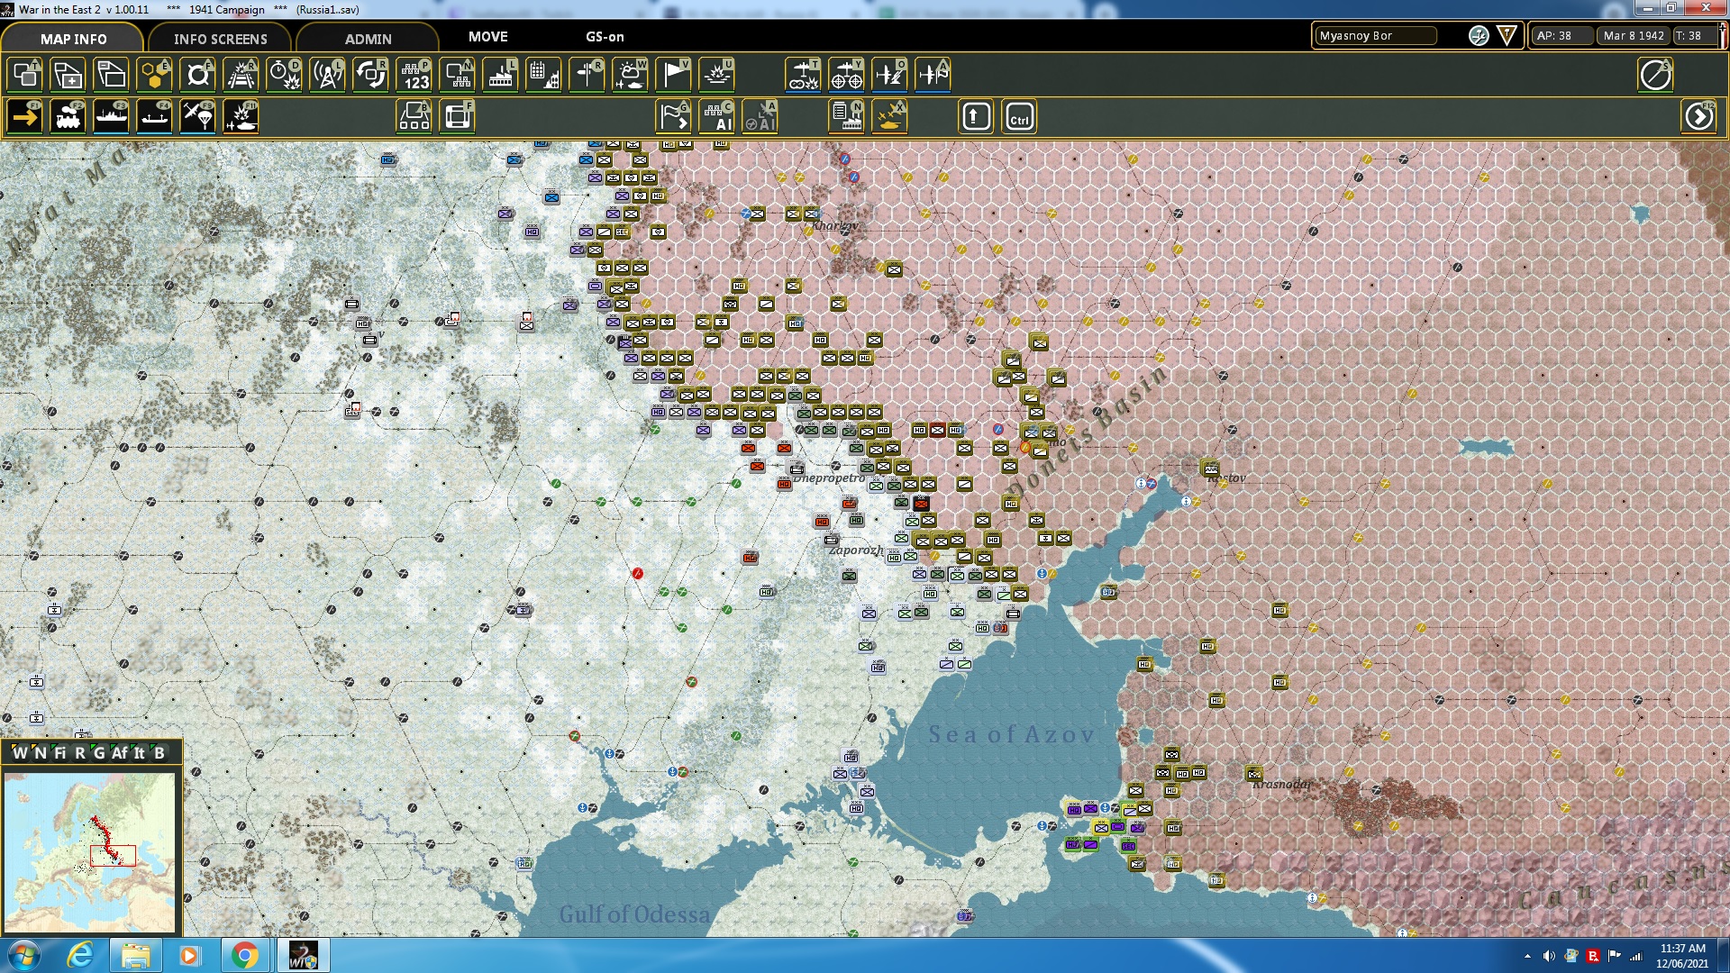Image resolution: width=1730 pixels, height=973 pixels.
Task: Show the weather overlay
Action: tap(630, 75)
